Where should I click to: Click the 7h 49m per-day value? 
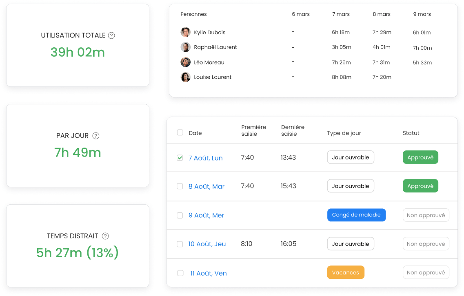pos(78,152)
